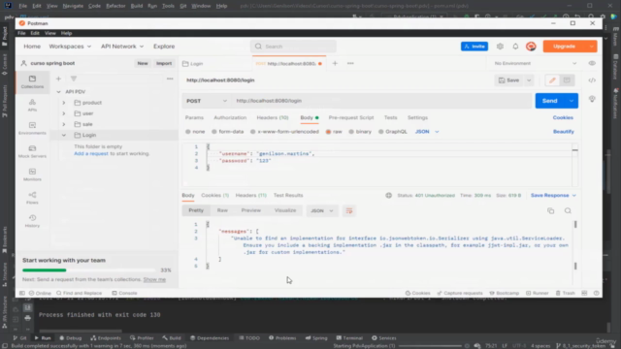Viewport: 621px width, 349px height.
Task: Open the Collections sidebar panel
Action: tap(32, 81)
